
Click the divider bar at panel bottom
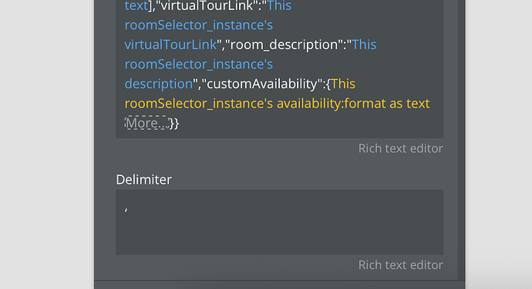(280, 281)
